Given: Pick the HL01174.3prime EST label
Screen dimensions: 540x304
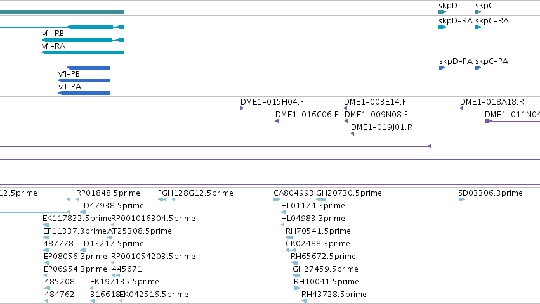Looking at the screenshot, I should coord(313,206).
